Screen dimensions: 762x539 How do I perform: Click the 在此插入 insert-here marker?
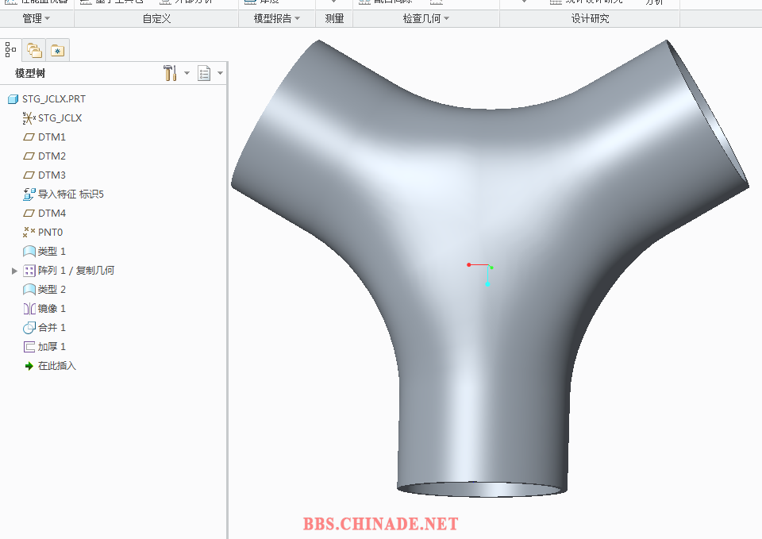coord(56,366)
